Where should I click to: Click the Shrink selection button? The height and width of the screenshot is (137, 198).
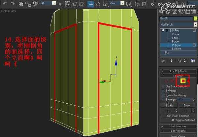point(169,105)
